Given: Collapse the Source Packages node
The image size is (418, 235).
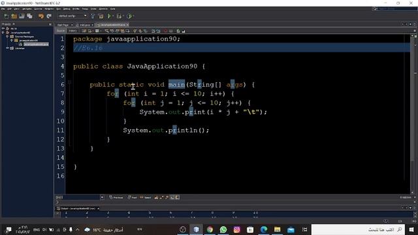Looking at the screenshot, I should click(x=7, y=37).
